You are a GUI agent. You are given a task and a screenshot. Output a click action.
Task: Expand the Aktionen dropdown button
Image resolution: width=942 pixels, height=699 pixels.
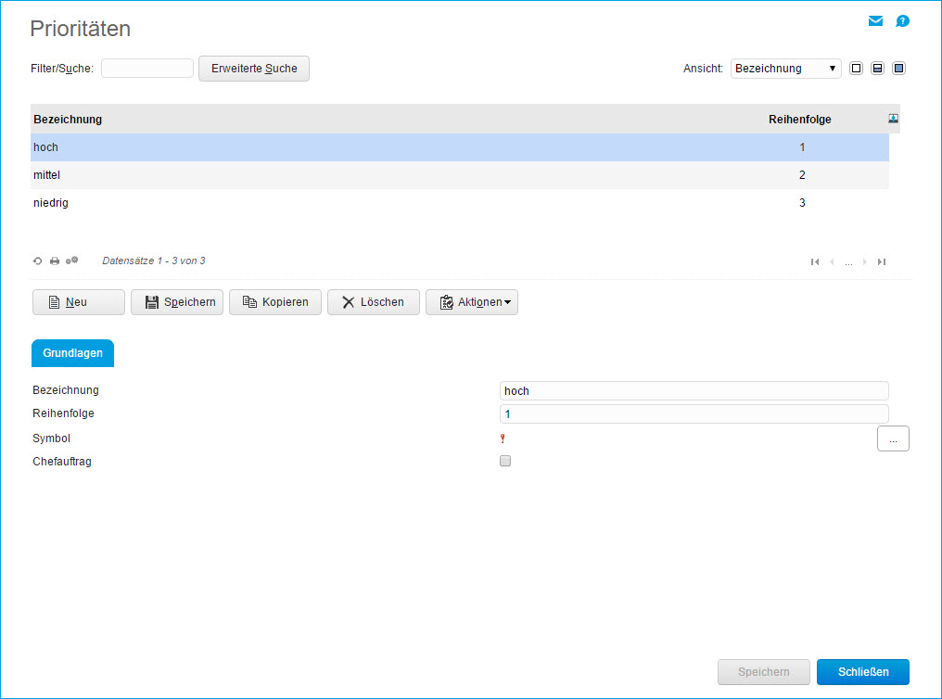(x=472, y=302)
